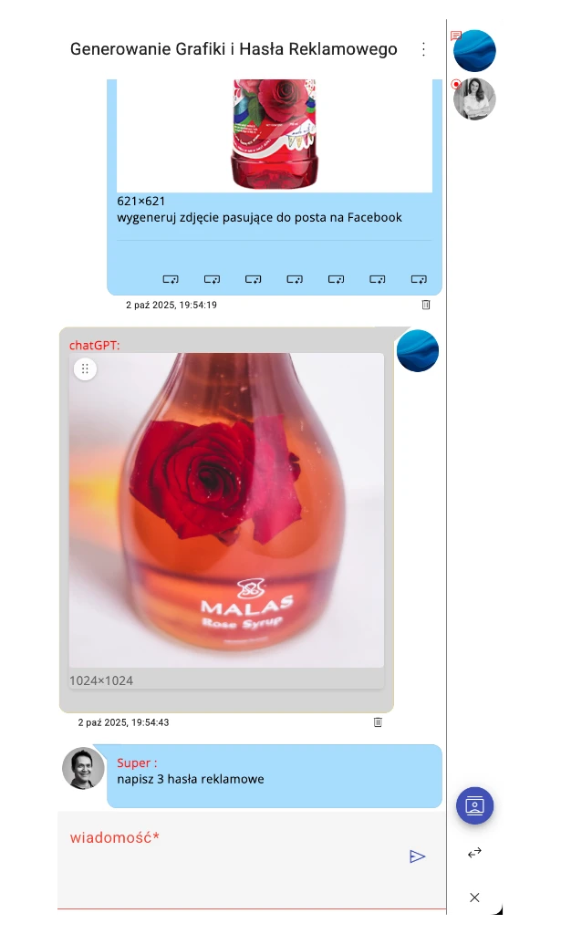
Task: Open the uploaded rose bottle image
Action: [275, 136]
